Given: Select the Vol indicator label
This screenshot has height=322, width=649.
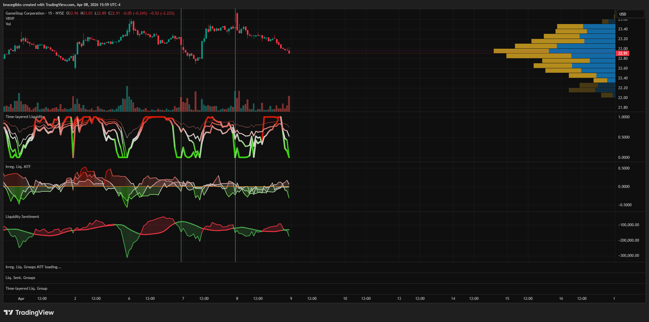Looking at the screenshot, I should pyautogui.click(x=8, y=24).
